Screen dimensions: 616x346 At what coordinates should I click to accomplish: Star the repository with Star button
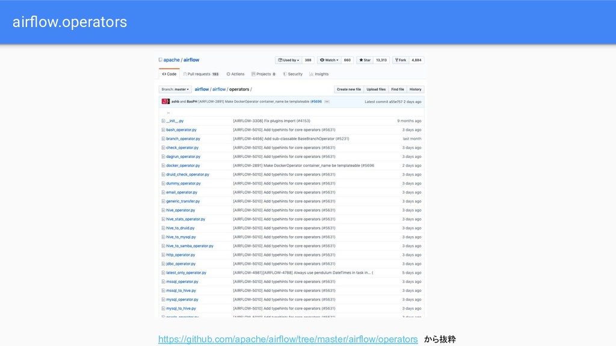point(365,60)
